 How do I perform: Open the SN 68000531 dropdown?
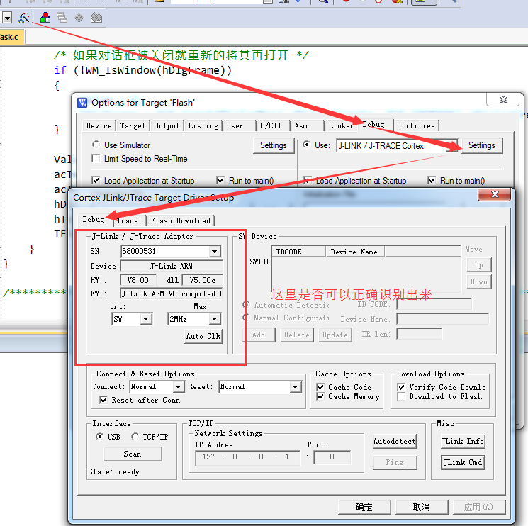[x=215, y=251]
